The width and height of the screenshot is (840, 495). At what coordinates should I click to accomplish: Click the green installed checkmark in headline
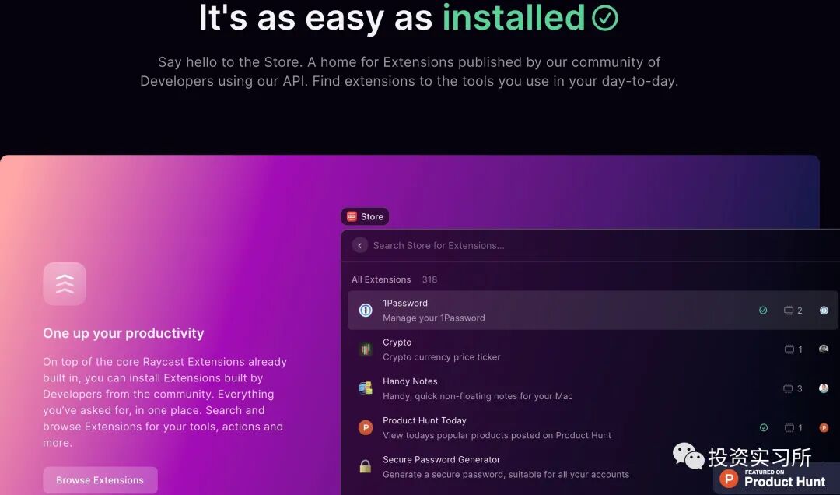pos(605,18)
